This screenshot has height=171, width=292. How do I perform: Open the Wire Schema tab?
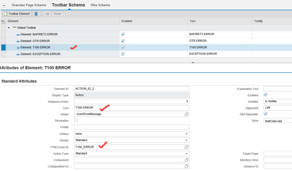[x=100, y=5]
